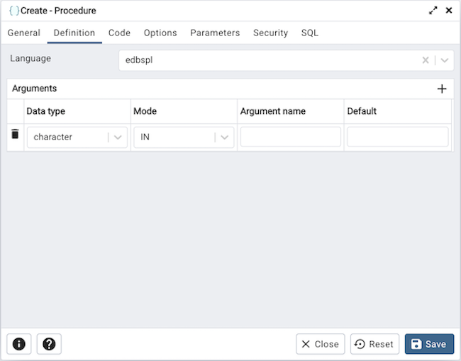Open the IN Mode dropdown

tap(225, 137)
